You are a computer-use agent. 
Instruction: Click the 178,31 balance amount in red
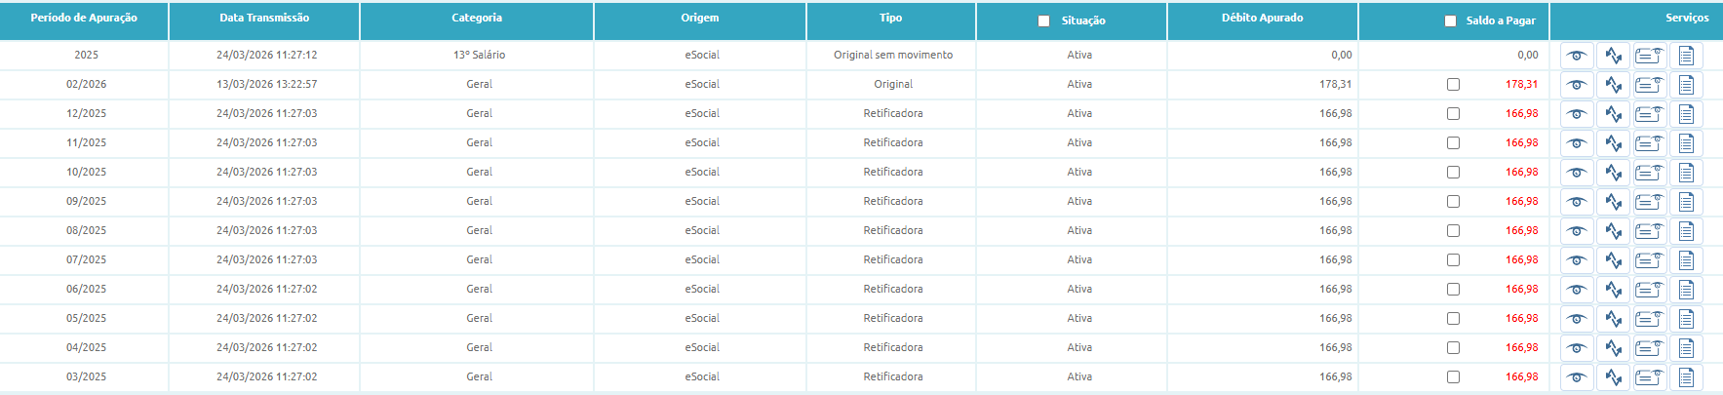[1521, 84]
